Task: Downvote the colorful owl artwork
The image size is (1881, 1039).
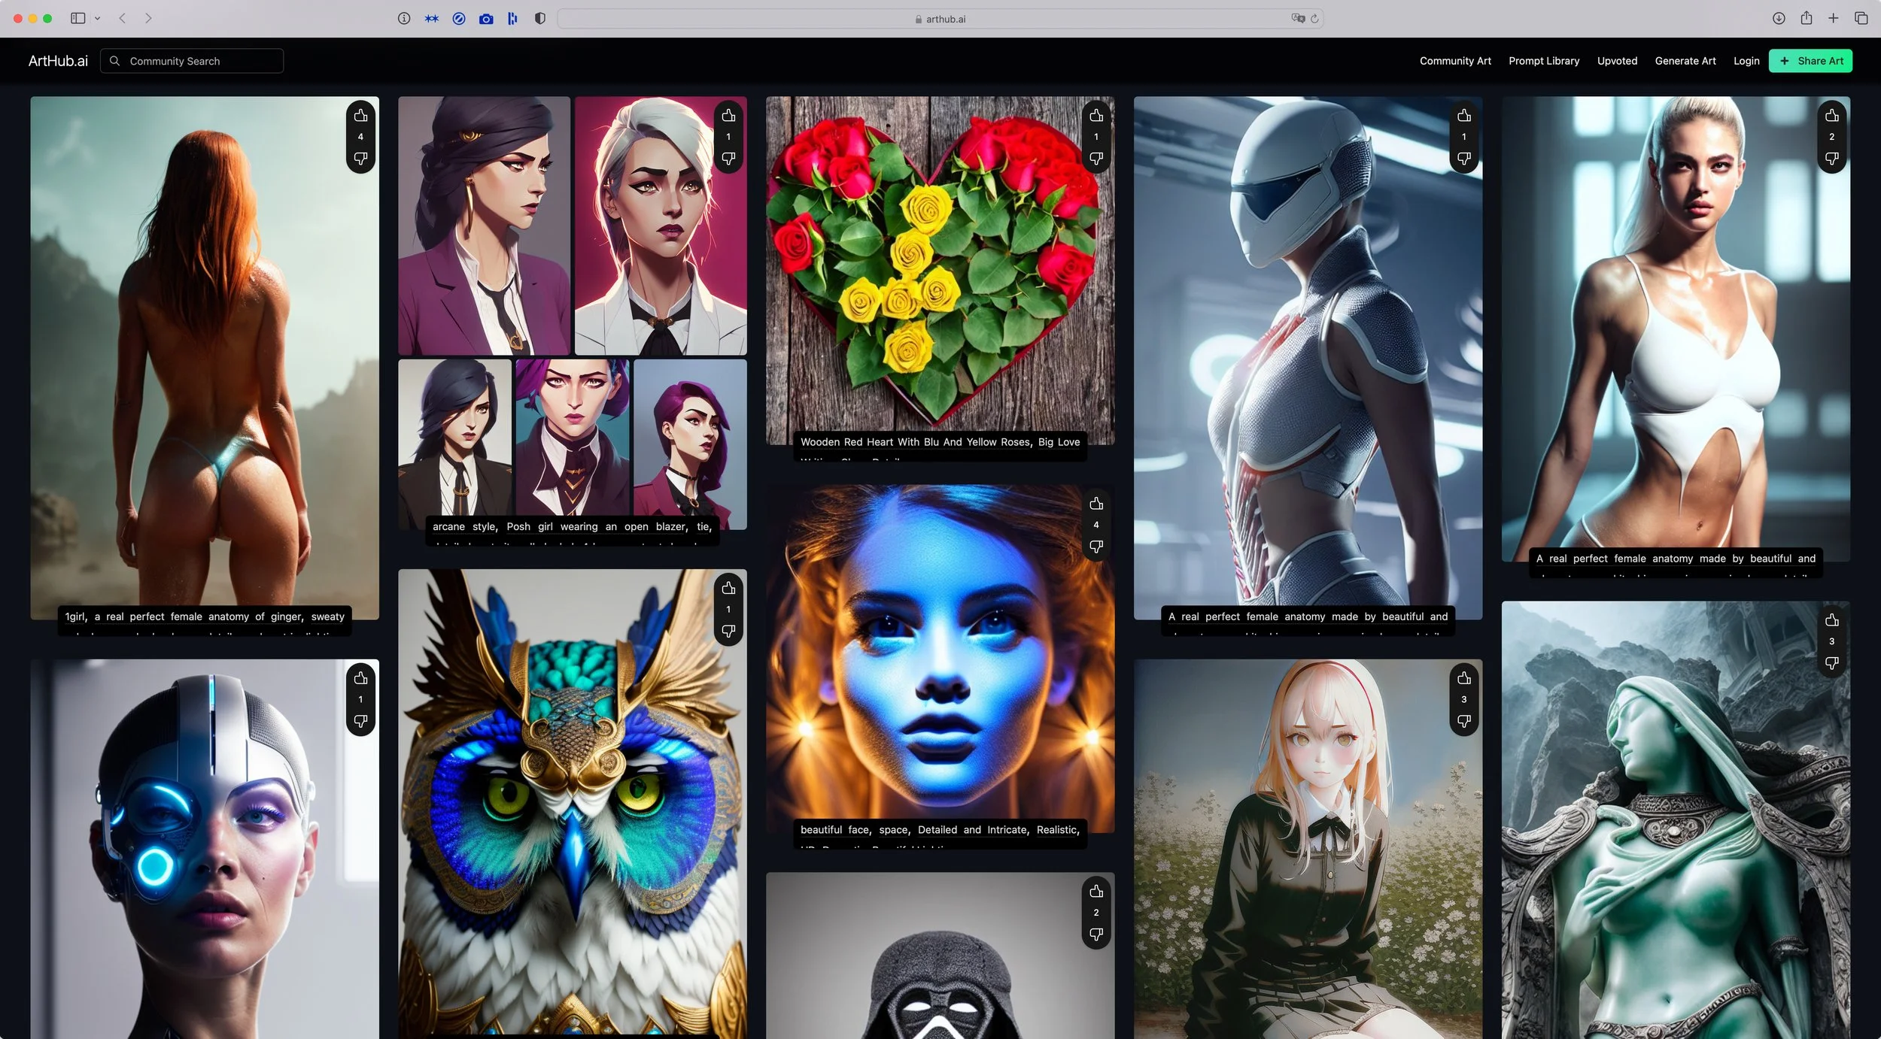Action: 728,632
